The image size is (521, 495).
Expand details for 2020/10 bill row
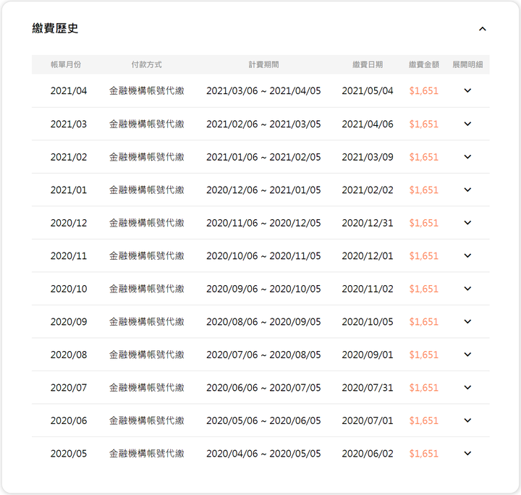coord(467,288)
